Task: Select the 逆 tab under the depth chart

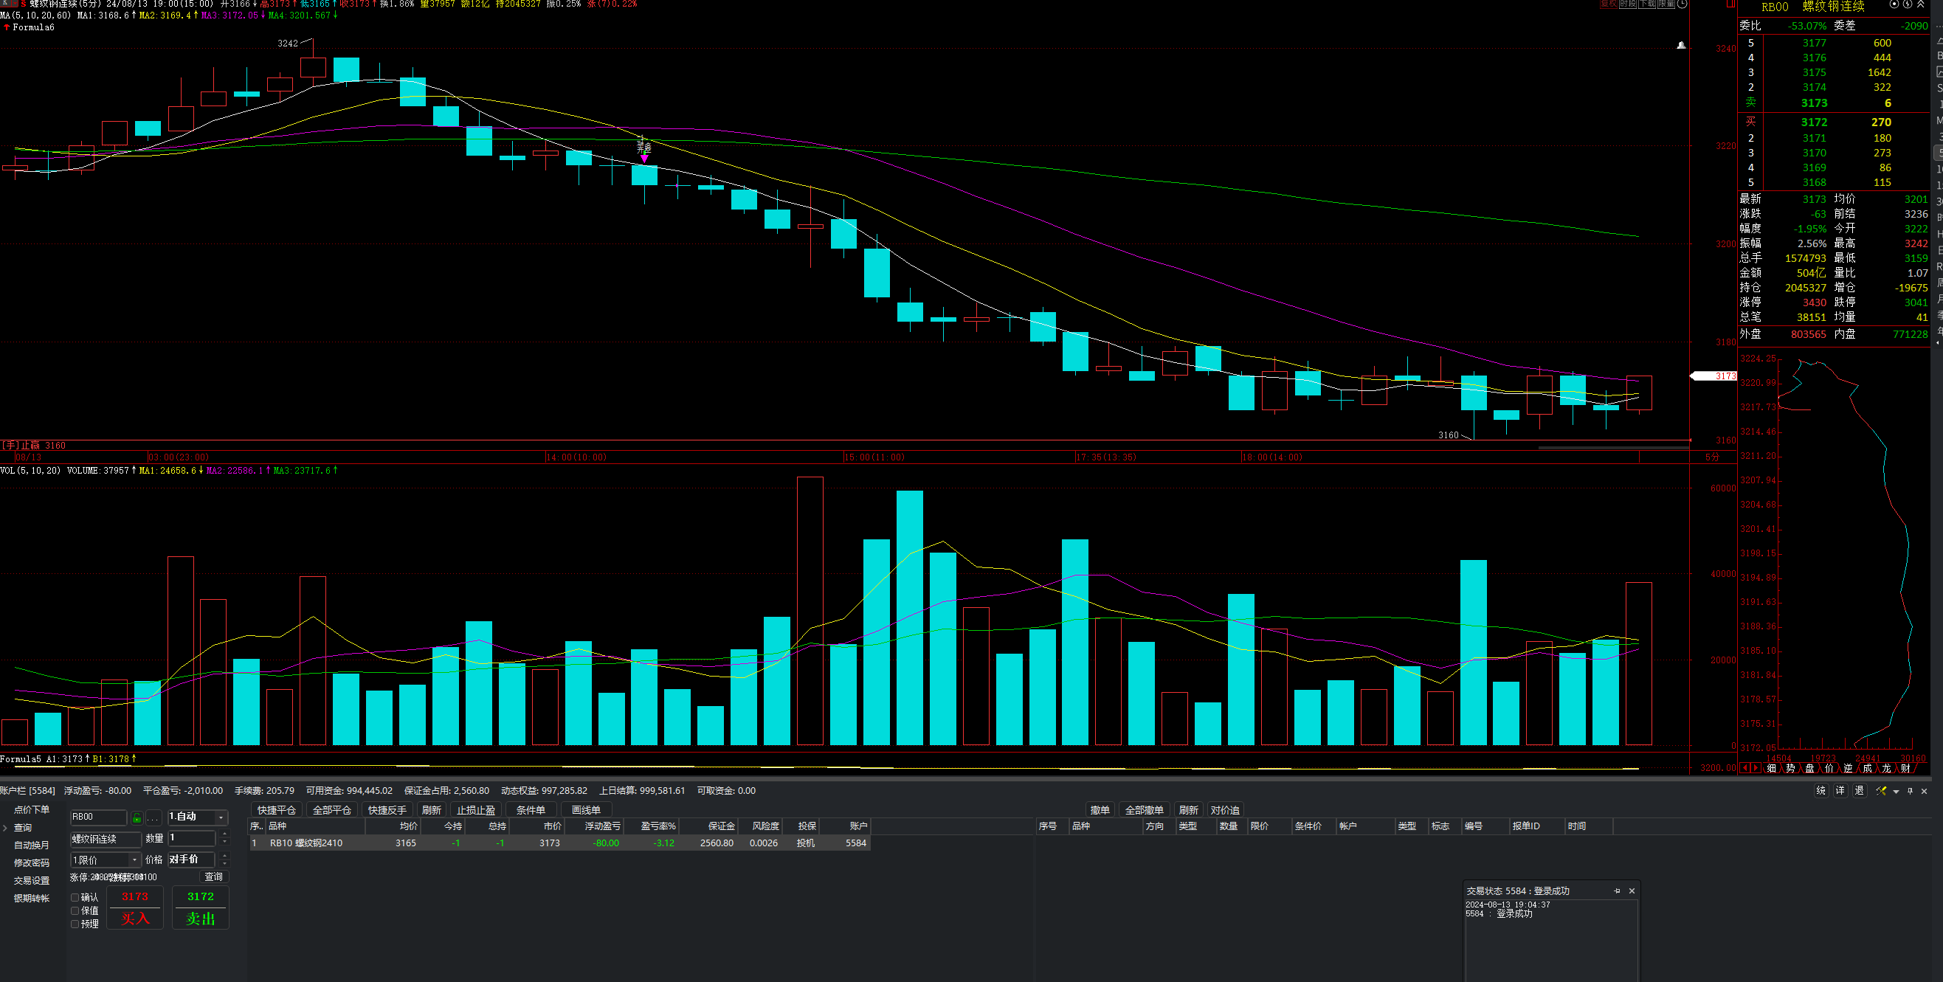Action: [x=1849, y=768]
